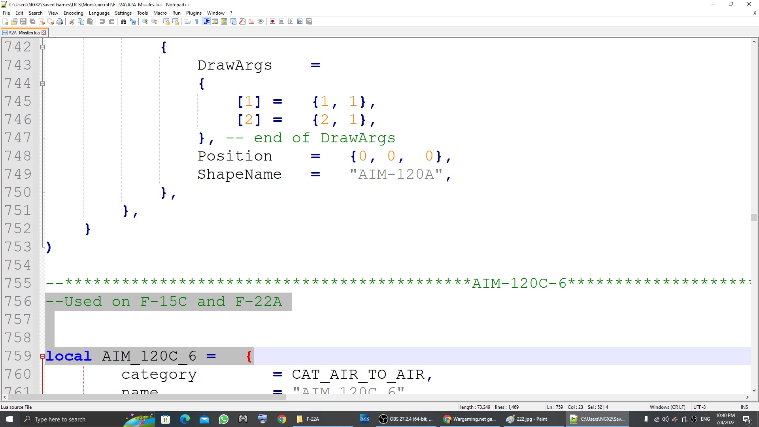Close the A2A_Missiles.lua tab
Viewport: 759px width, 427px height.
click(44, 33)
